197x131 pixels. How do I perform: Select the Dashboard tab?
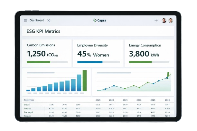pyautogui.click(x=37, y=20)
